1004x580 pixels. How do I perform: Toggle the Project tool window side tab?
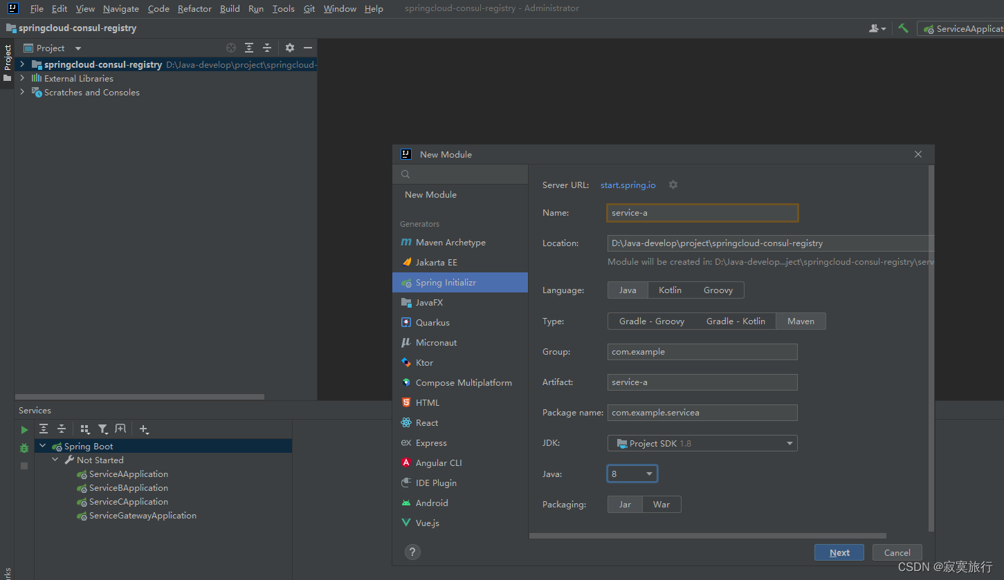(7, 64)
